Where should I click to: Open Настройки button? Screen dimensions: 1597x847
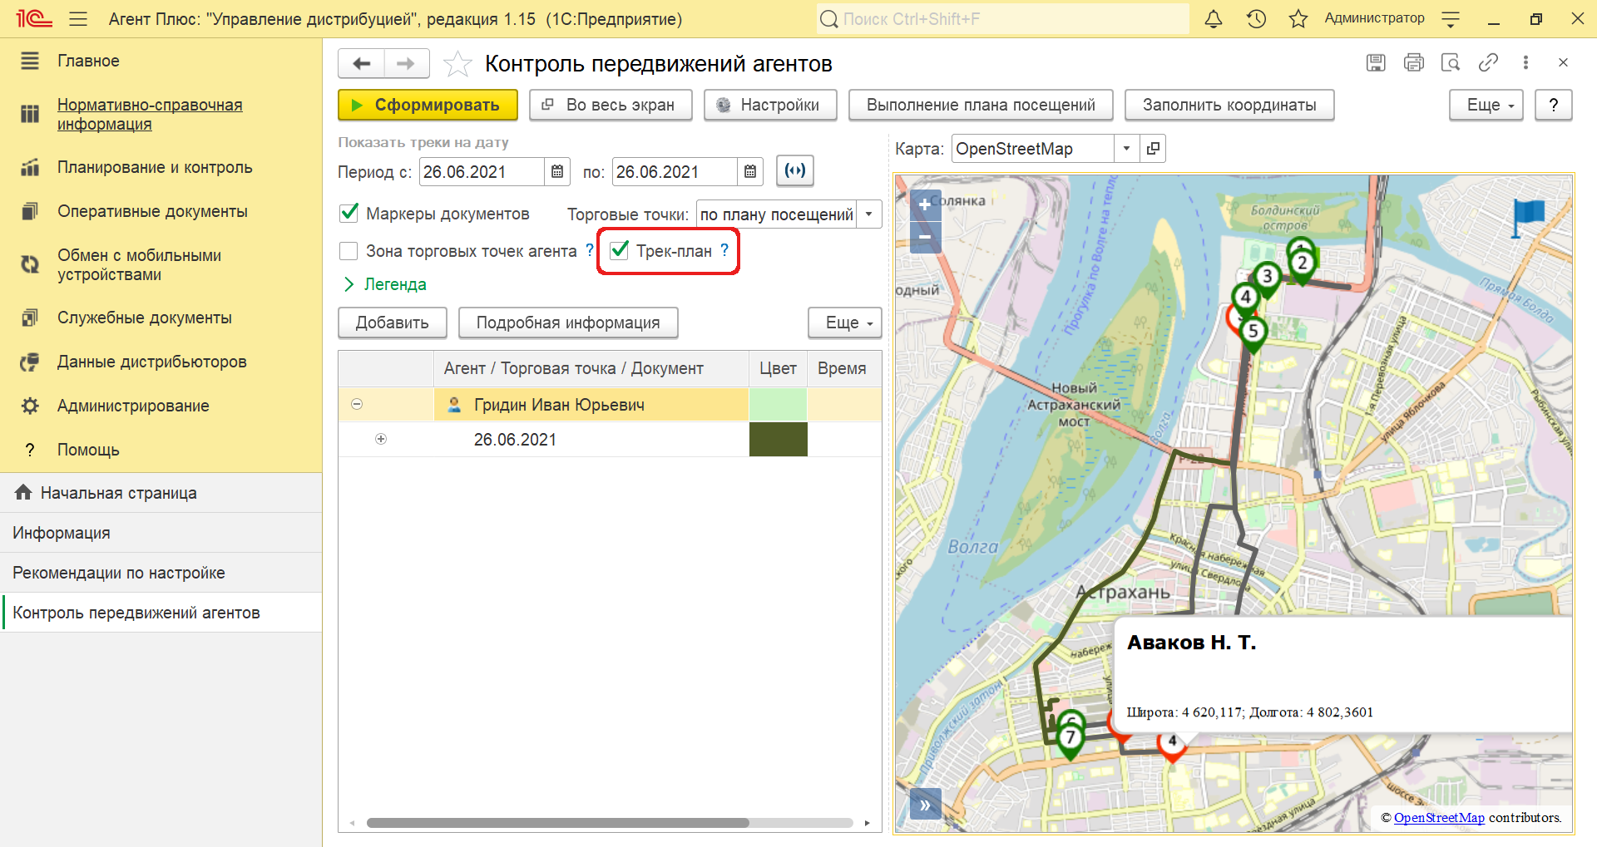[x=770, y=105]
